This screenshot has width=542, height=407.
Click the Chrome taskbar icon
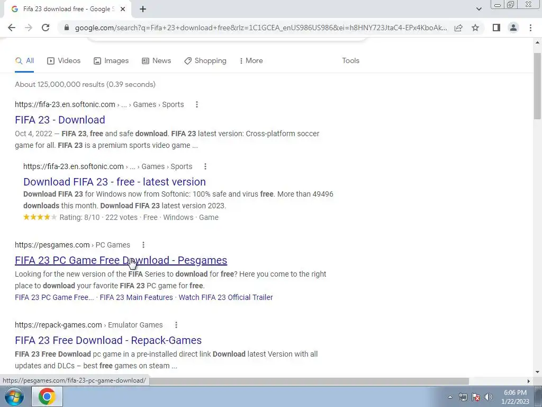(47, 396)
